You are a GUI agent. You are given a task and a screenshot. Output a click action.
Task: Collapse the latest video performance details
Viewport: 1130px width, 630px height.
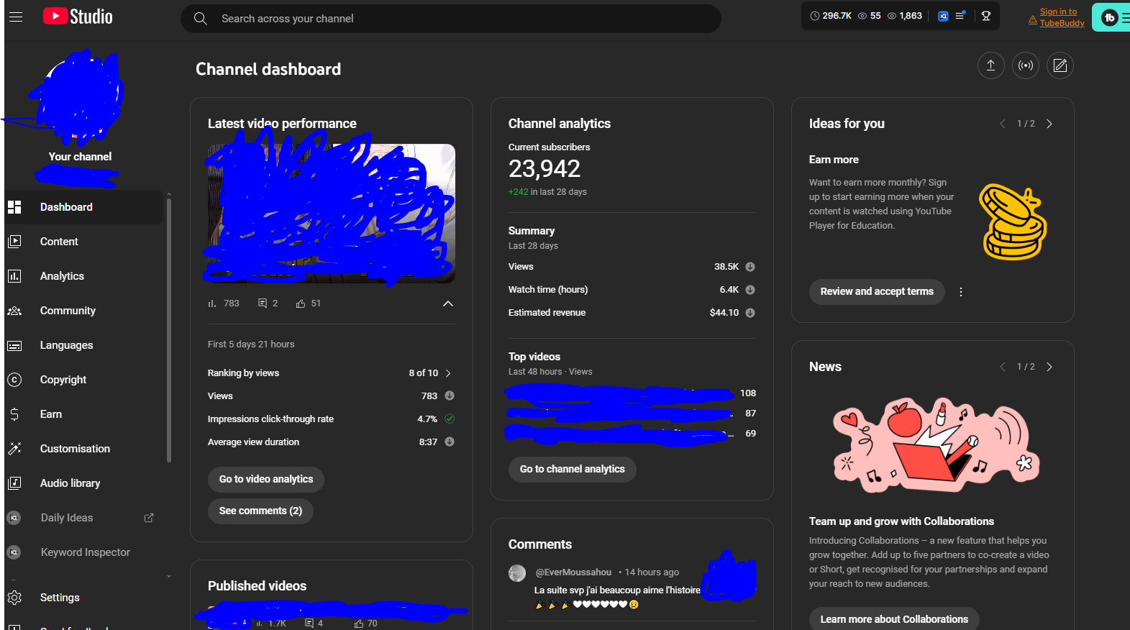(447, 303)
